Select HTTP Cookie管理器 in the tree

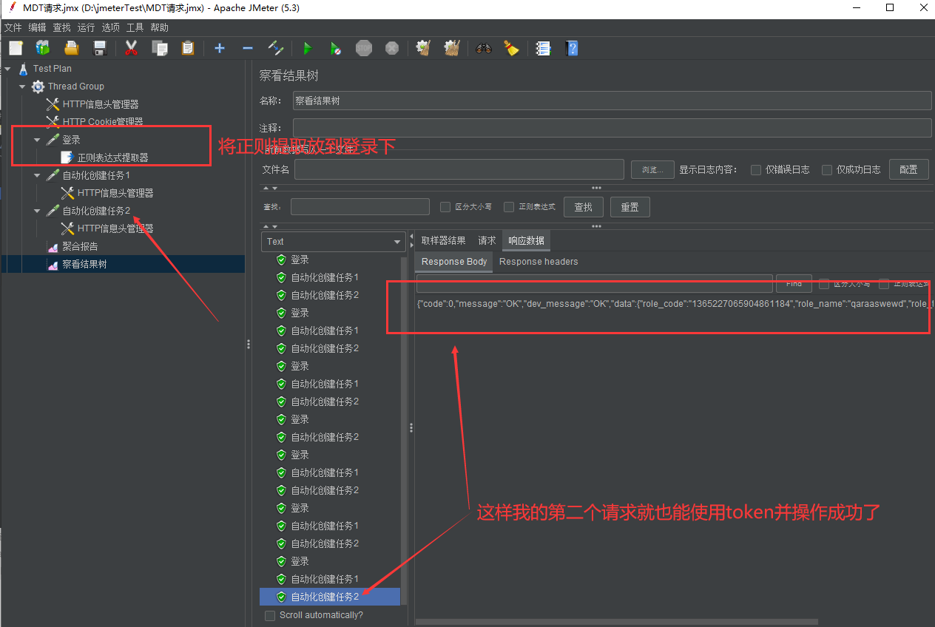(103, 121)
